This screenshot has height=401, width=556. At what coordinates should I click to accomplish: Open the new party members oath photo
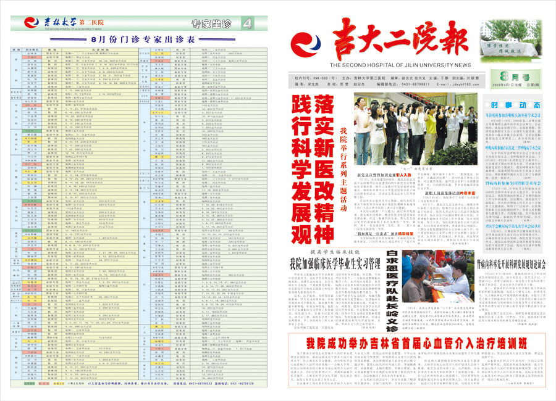(416, 129)
